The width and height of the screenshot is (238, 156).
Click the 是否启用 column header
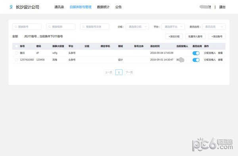tap(197, 46)
